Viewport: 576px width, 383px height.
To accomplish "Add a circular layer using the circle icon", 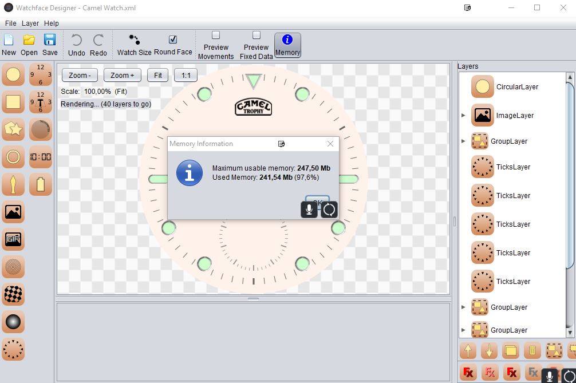I will pos(13,74).
